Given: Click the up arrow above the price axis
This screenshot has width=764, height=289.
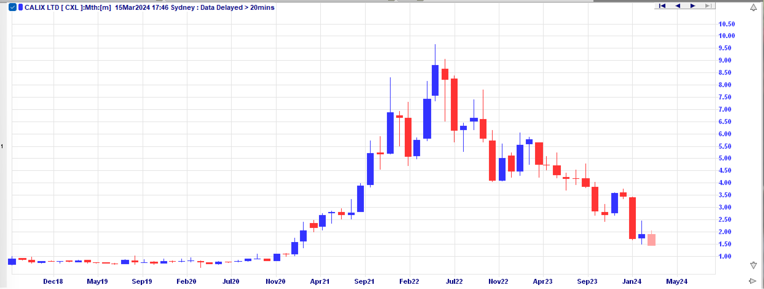Looking at the screenshot, I should click(x=753, y=7).
